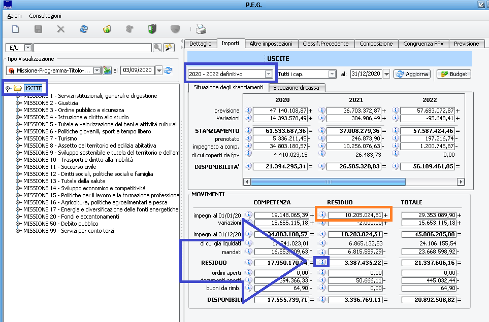The width and height of the screenshot is (489, 322).
Task: Select MISSIONE 20 - Fondi e accantonamenti
Action: click(x=71, y=217)
